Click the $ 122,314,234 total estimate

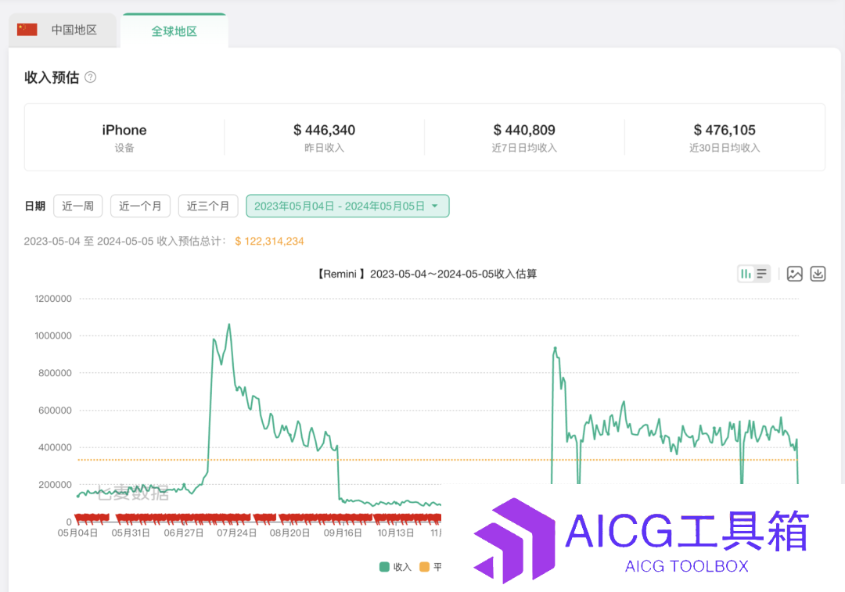click(x=269, y=241)
